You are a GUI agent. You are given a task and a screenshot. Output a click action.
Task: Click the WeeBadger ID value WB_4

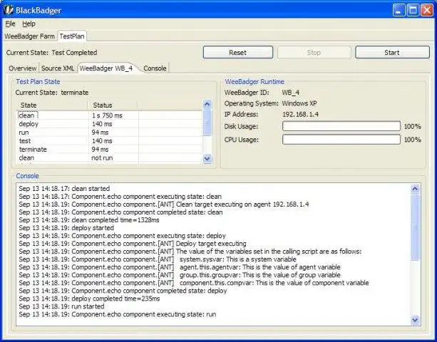point(291,93)
